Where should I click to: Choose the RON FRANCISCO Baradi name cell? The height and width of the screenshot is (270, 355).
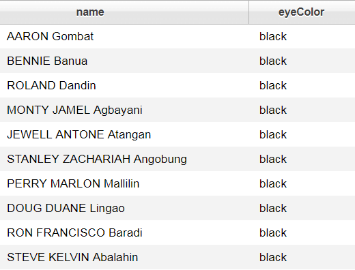click(x=124, y=232)
